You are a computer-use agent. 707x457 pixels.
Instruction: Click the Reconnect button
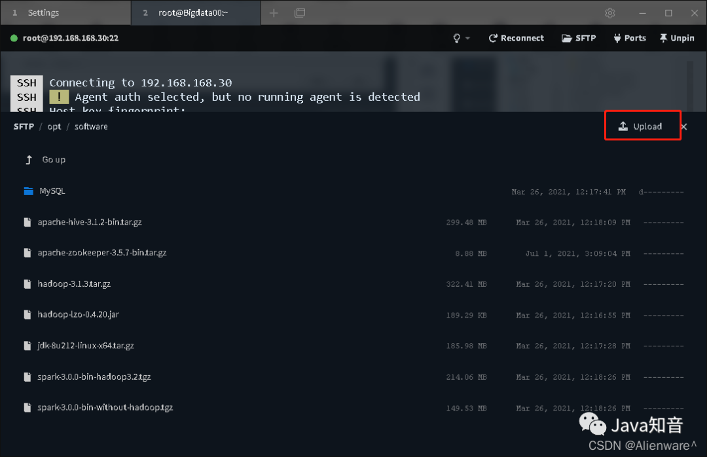pos(517,39)
